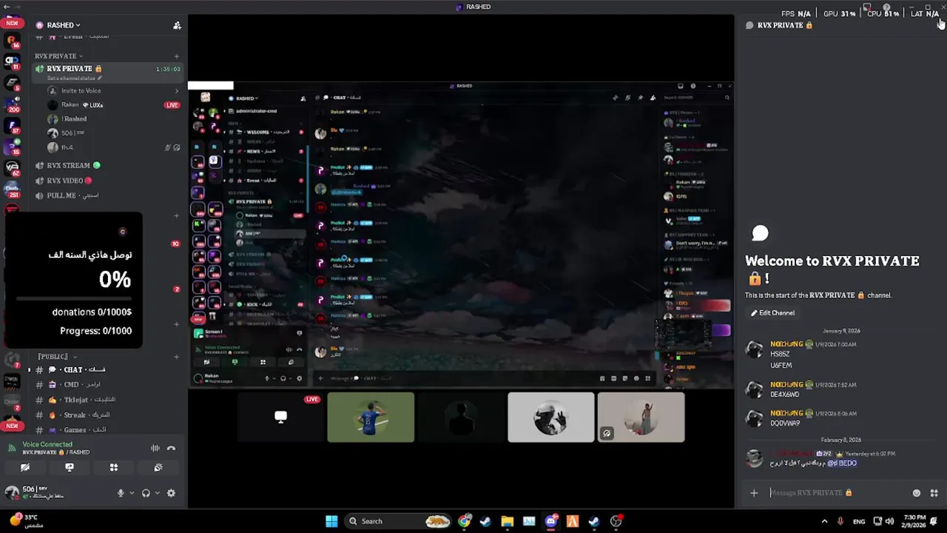Select the black-and-white avatar video tile
The image size is (947, 533).
click(550, 417)
